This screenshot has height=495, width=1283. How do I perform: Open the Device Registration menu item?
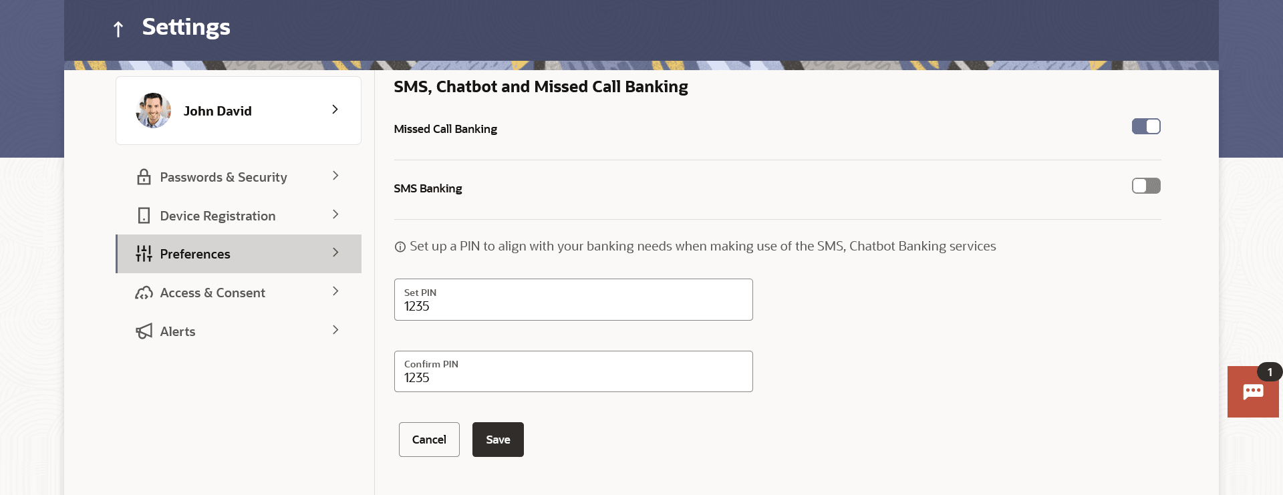(x=218, y=216)
